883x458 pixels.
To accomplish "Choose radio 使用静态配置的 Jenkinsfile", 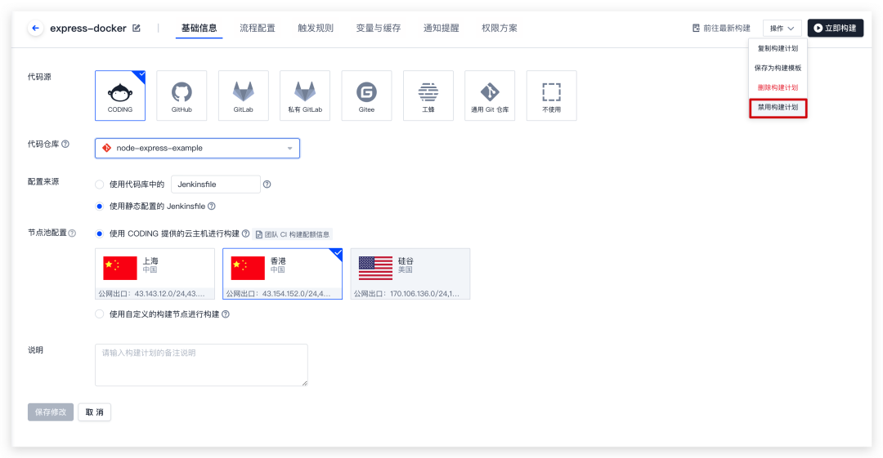I will click(100, 207).
